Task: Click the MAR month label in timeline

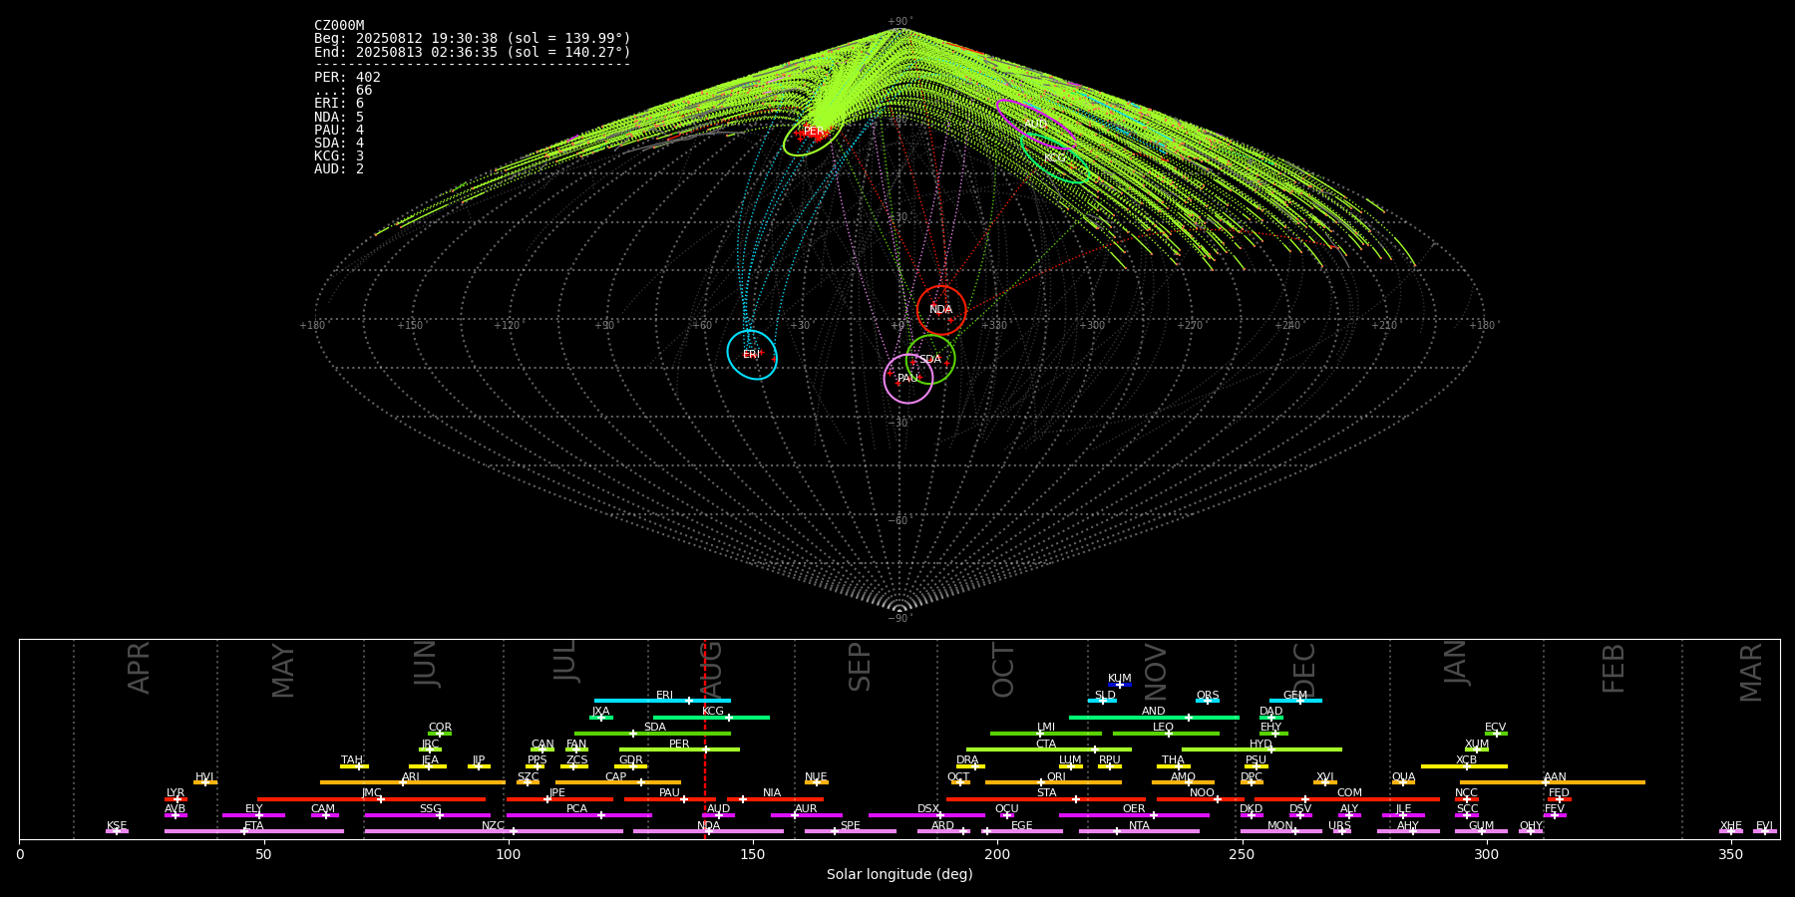Action: coord(1751,673)
